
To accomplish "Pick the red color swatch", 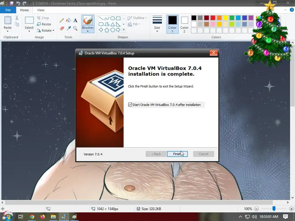I will point(213,18).
